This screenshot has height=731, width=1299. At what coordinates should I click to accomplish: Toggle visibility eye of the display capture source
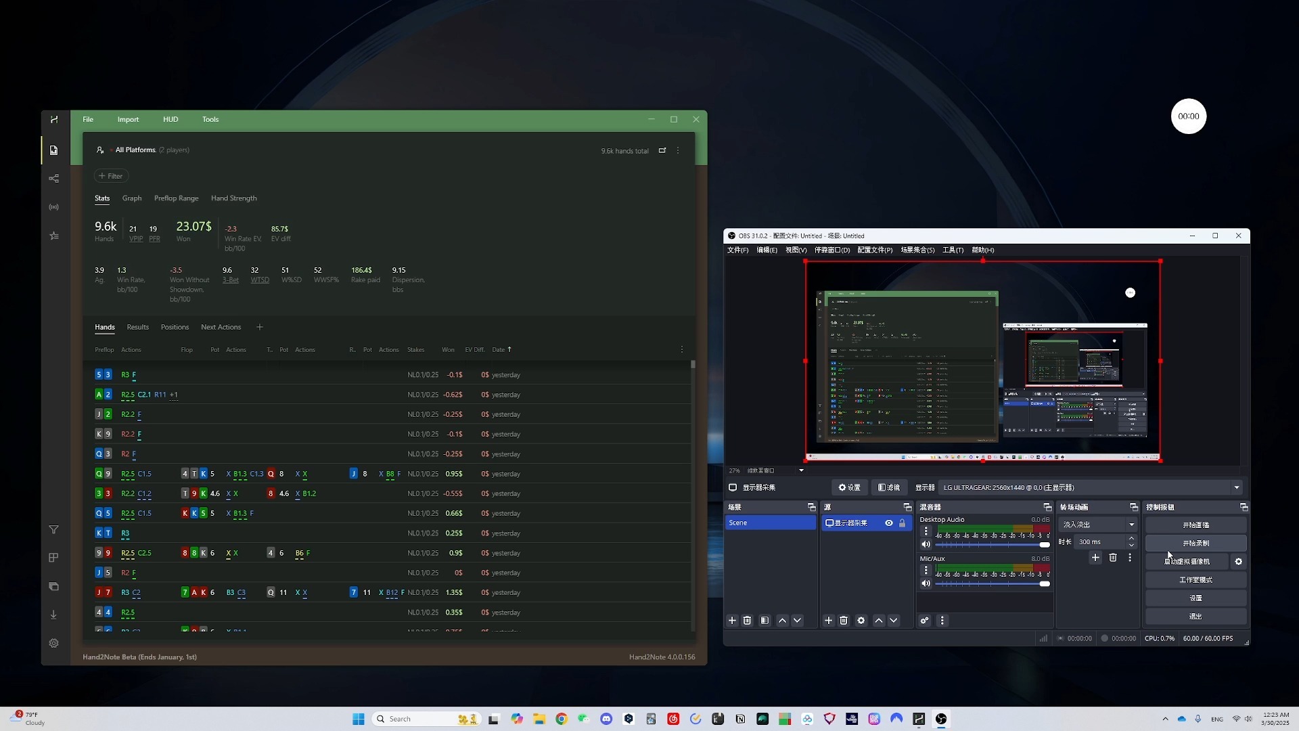889,523
